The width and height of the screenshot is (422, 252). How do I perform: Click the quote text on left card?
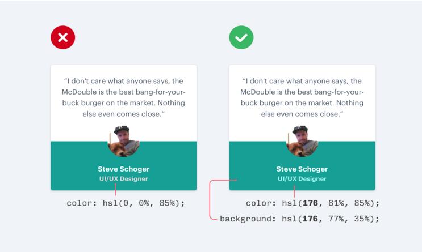[x=124, y=97]
